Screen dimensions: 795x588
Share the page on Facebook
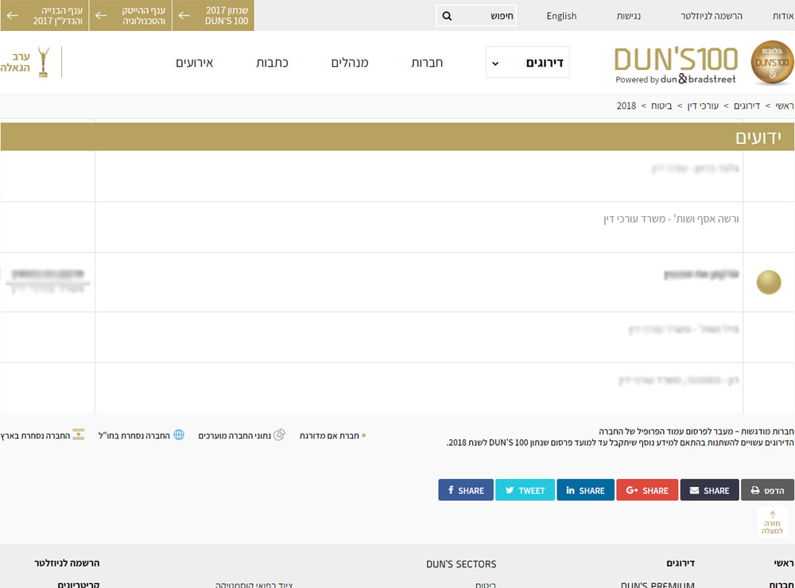coord(465,490)
